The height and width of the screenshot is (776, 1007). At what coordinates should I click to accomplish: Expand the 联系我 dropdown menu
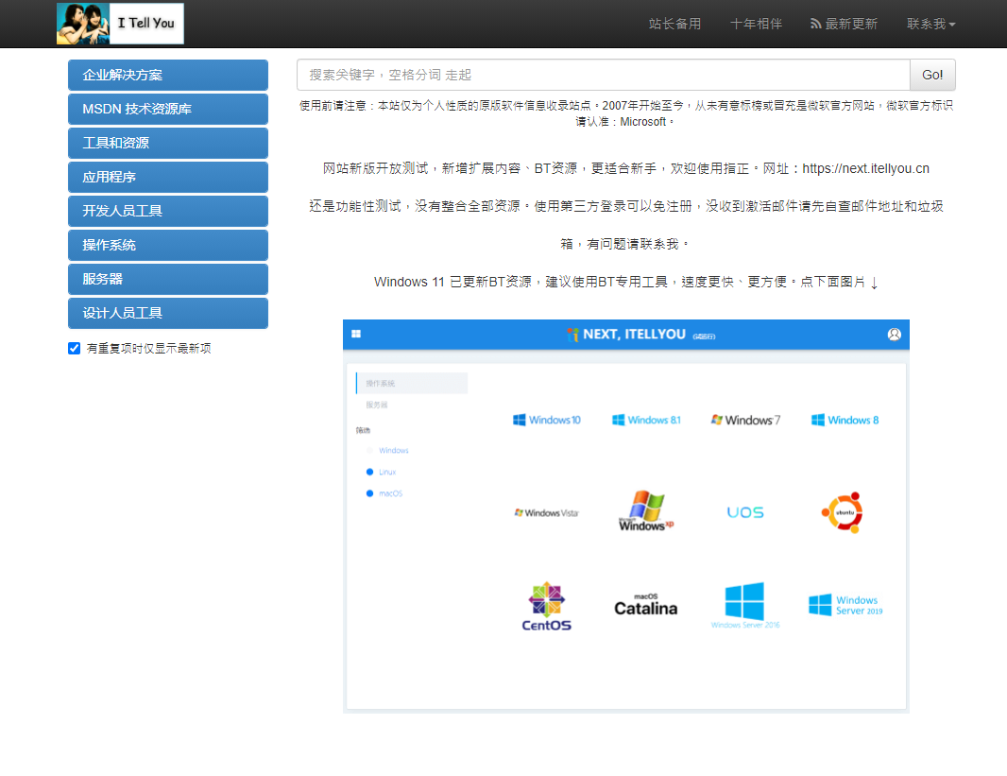[x=930, y=24]
